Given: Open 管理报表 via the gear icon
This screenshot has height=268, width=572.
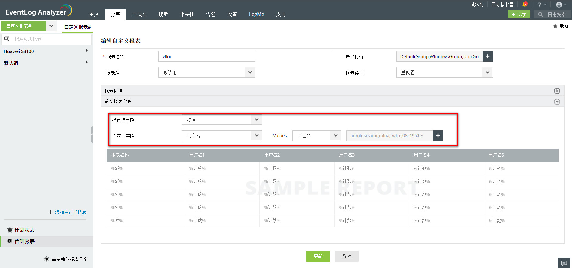Looking at the screenshot, I should click(9, 241).
